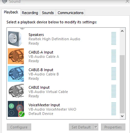This screenshot has width=130, height=133.
Task: Go to the Communications tab
Action: [x=70, y=13]
